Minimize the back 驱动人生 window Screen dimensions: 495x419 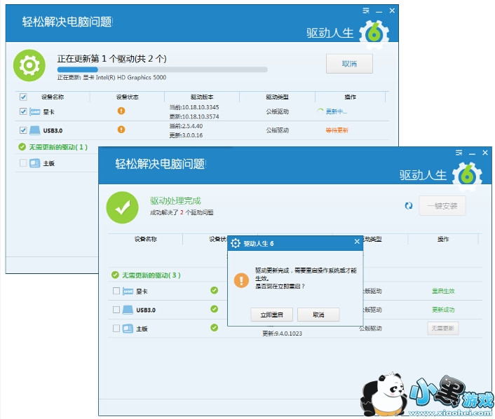click(x=379, y=11)
